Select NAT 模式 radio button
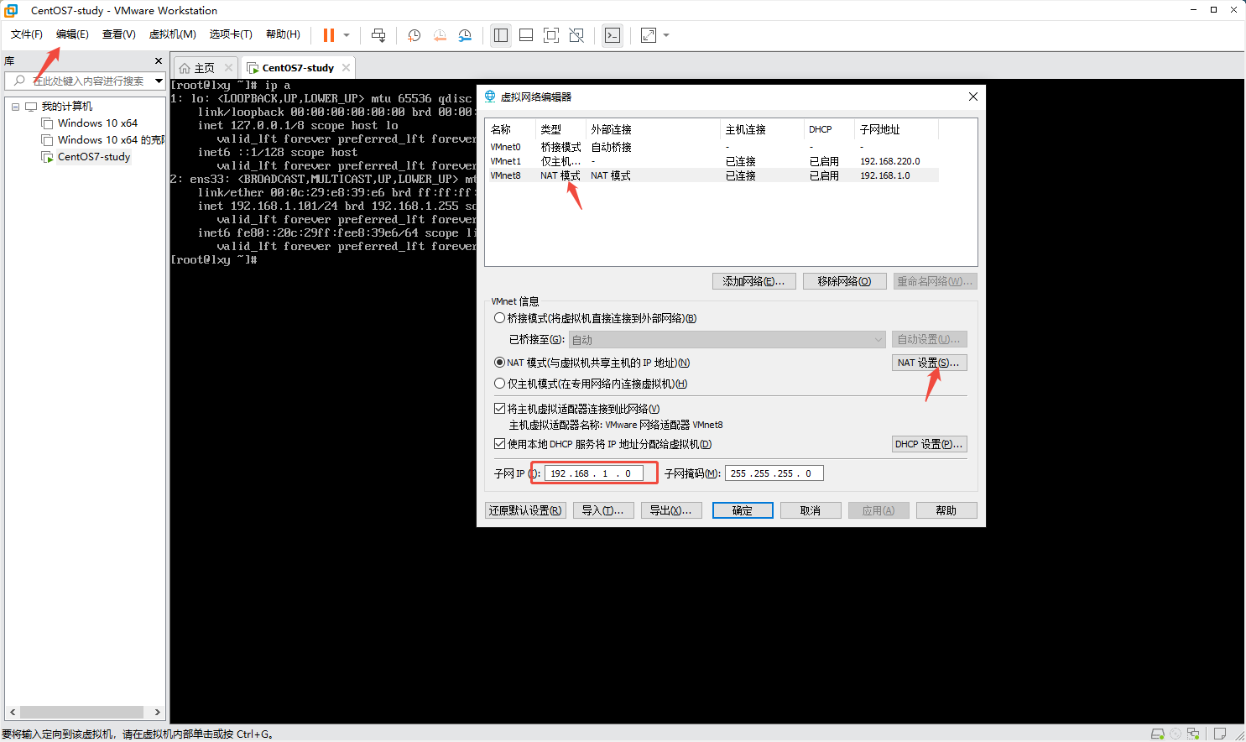 (499, 363)
